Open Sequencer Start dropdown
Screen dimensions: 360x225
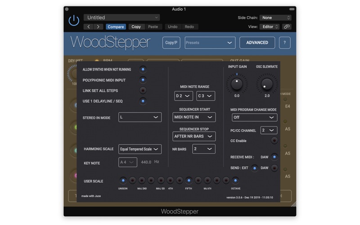[x=194, y=117]
